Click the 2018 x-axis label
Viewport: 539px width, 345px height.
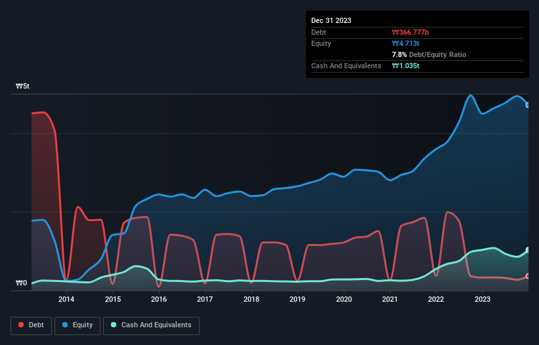251,299
